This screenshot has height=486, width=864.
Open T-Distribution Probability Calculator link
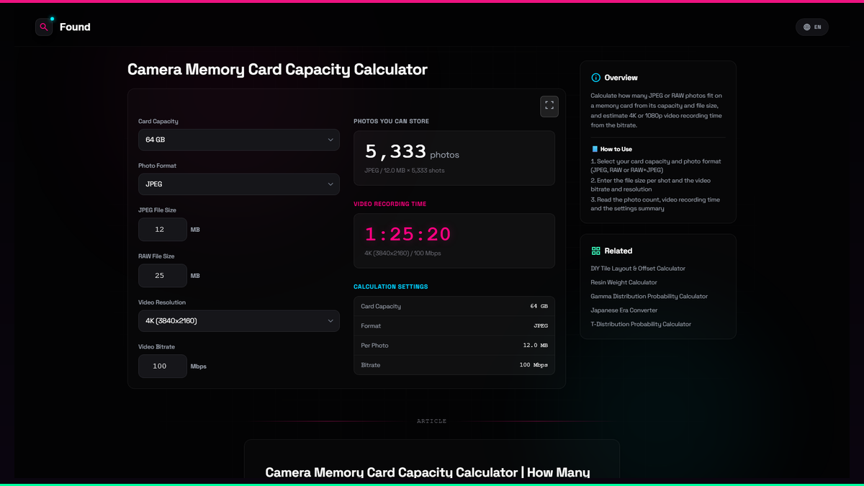641,324
